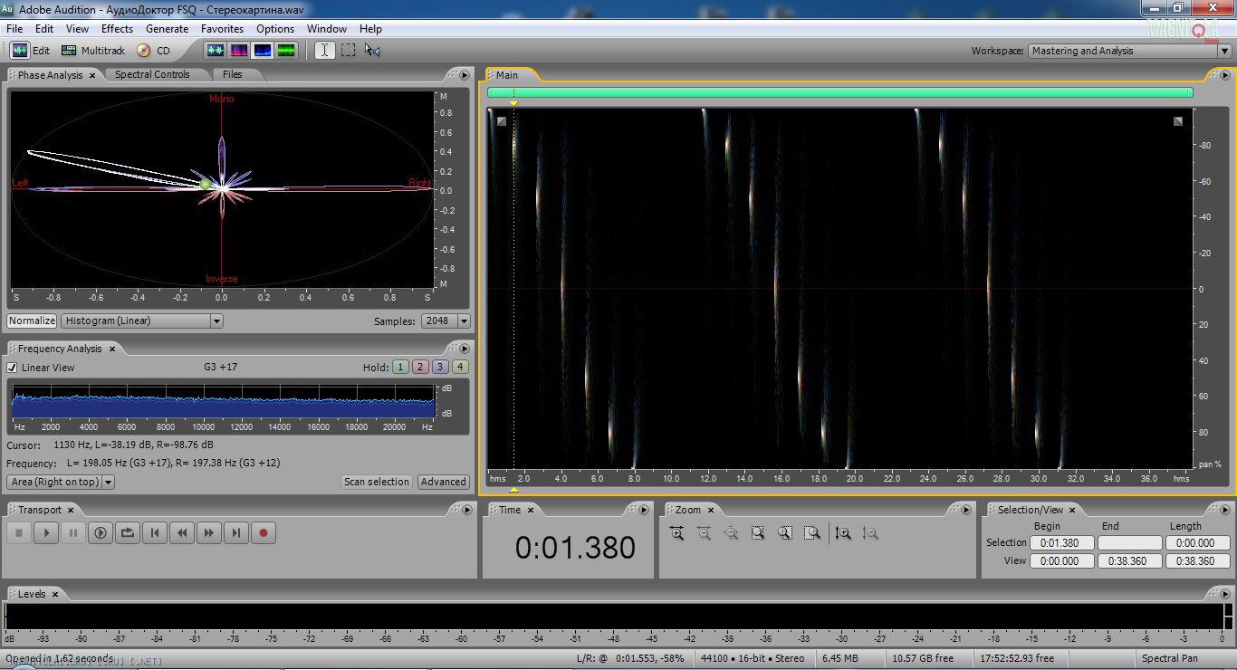The height and width of the screenshot is (670, 1237).
Task: Click the Scan selection button
Action: pyautogui.click(x=377, y=482)
